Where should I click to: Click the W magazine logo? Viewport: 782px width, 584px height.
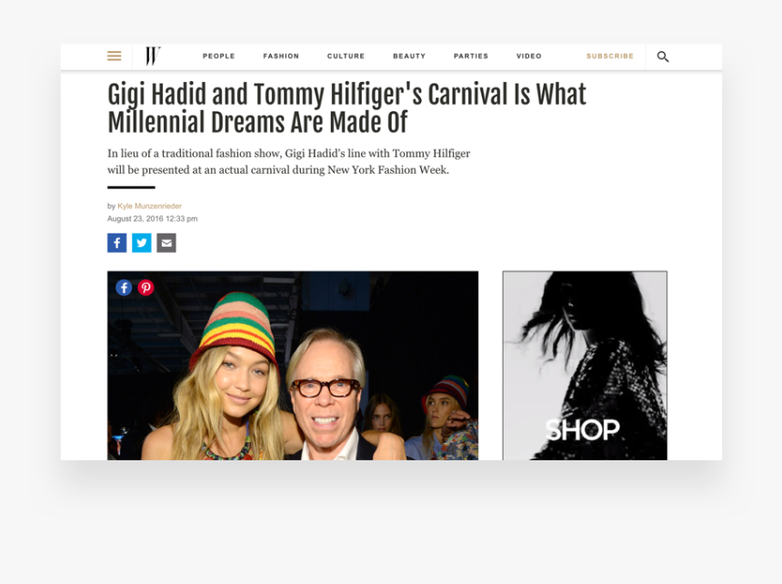pos(153,55)
